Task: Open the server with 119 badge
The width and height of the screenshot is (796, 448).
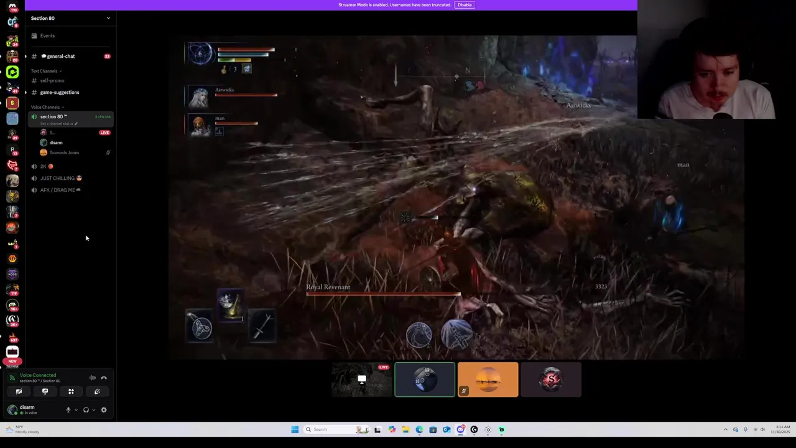Action: click(12, 289)
